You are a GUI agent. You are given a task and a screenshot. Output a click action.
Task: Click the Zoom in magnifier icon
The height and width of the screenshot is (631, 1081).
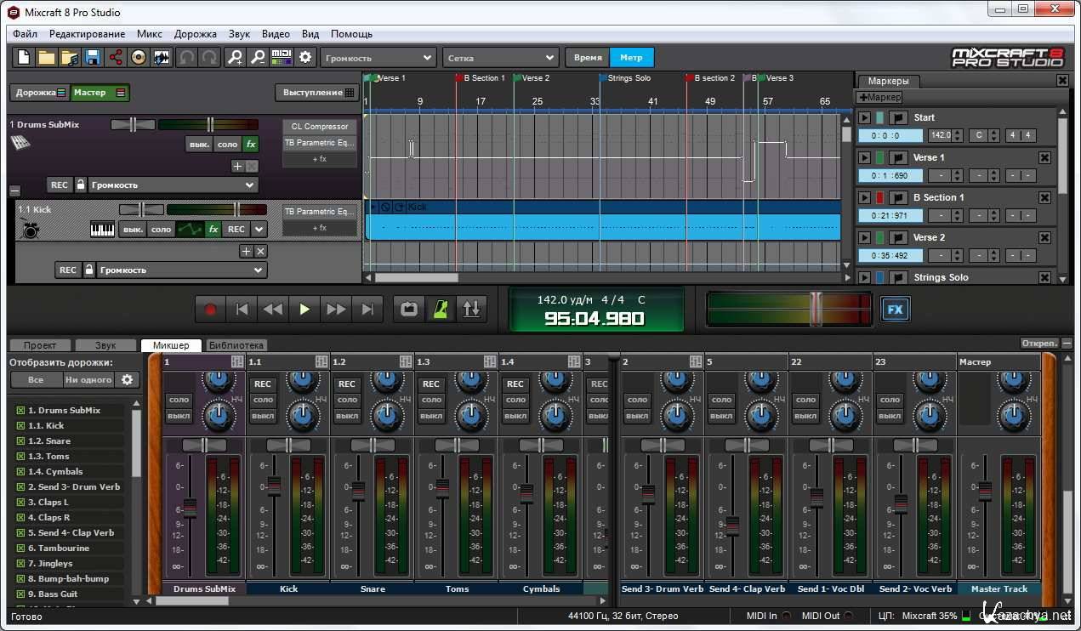point(236,58)
